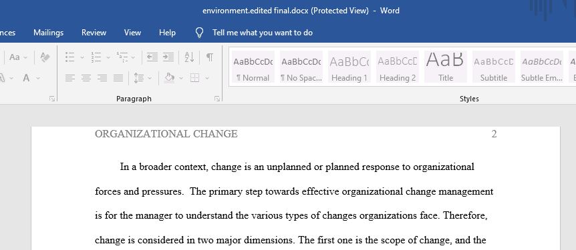The height and width of the screenshot is (250, 576).
Task: Open the Change Case (Aa) menu
Action: click(x=18, y=57)
